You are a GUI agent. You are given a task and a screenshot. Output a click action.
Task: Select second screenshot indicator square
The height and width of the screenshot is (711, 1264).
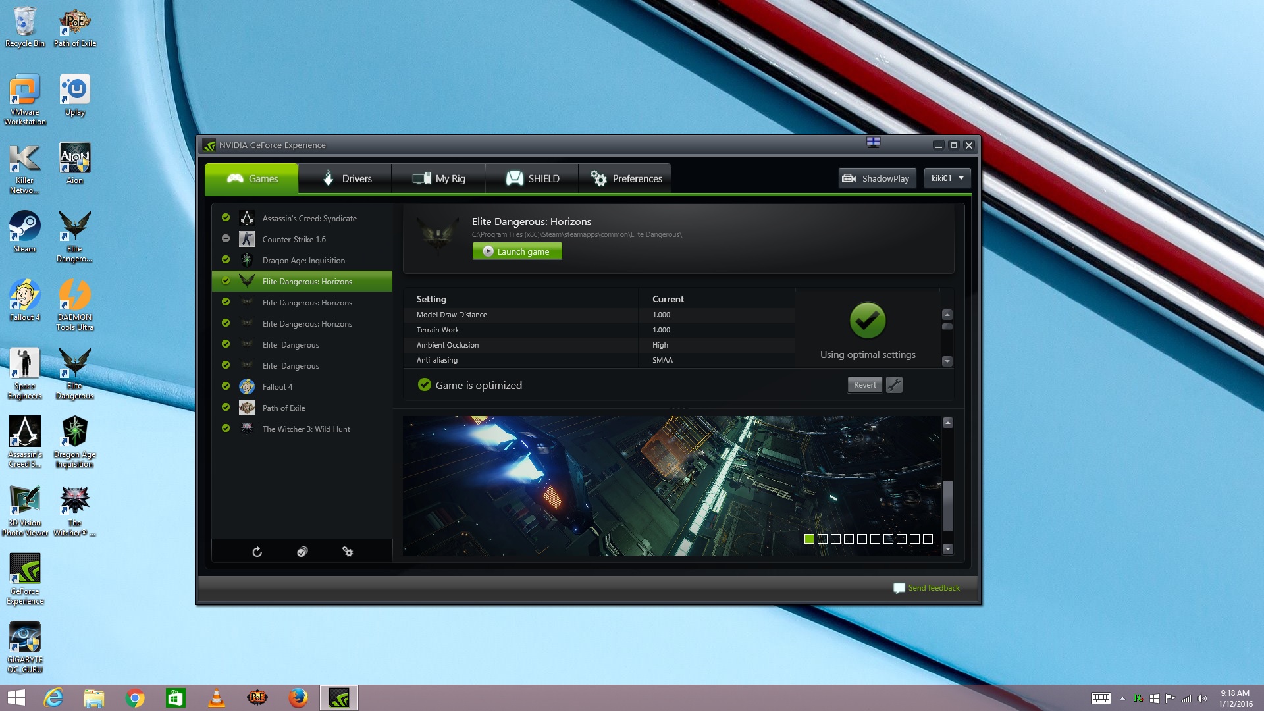(x=822, y=539)
